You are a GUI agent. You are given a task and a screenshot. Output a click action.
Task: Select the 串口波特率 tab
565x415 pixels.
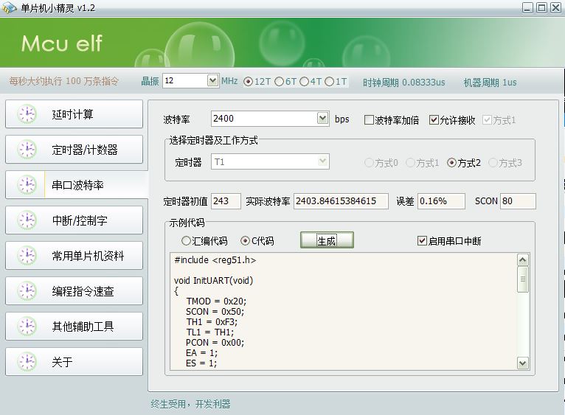77,185
